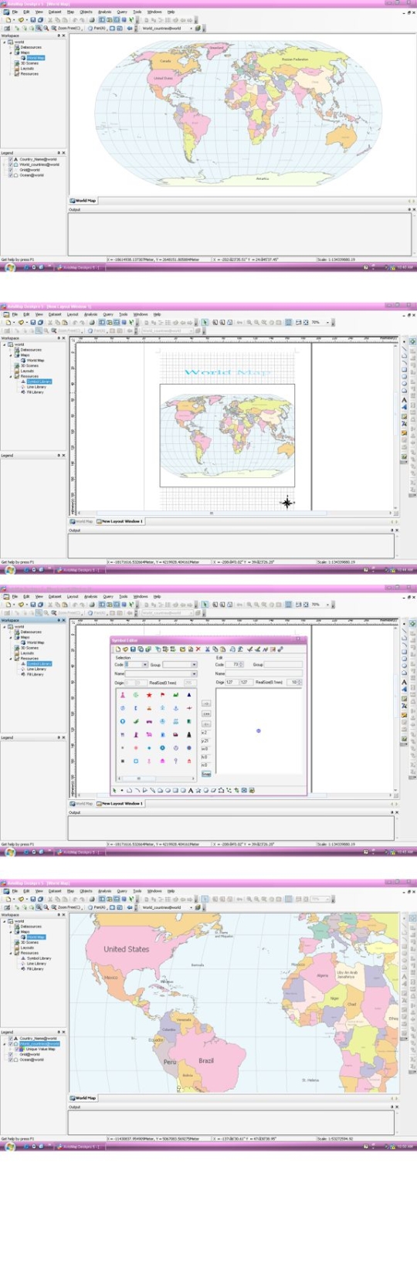Select the star shape tool in Symbol Editor's bottom toolbar
This screenshot has width=417, height=1268.
(198, 790)
